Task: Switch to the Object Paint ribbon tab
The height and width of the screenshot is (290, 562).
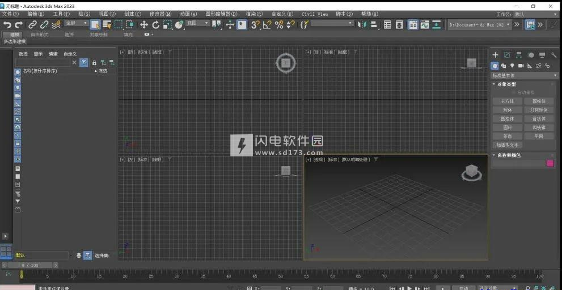Action: click(x=98, y=35)
